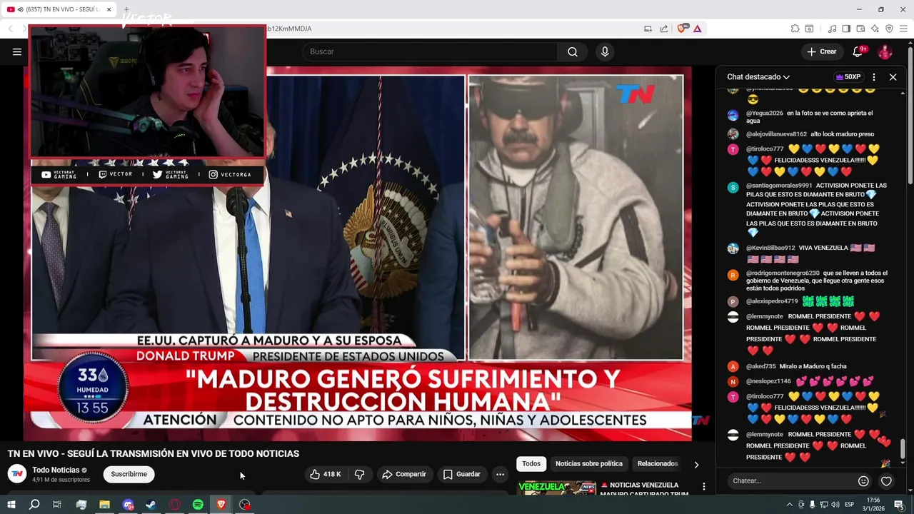The height and width of the screenshot is (514, 914).
Task: Open the account avatar menu
Action: click(x=885, y=51)
